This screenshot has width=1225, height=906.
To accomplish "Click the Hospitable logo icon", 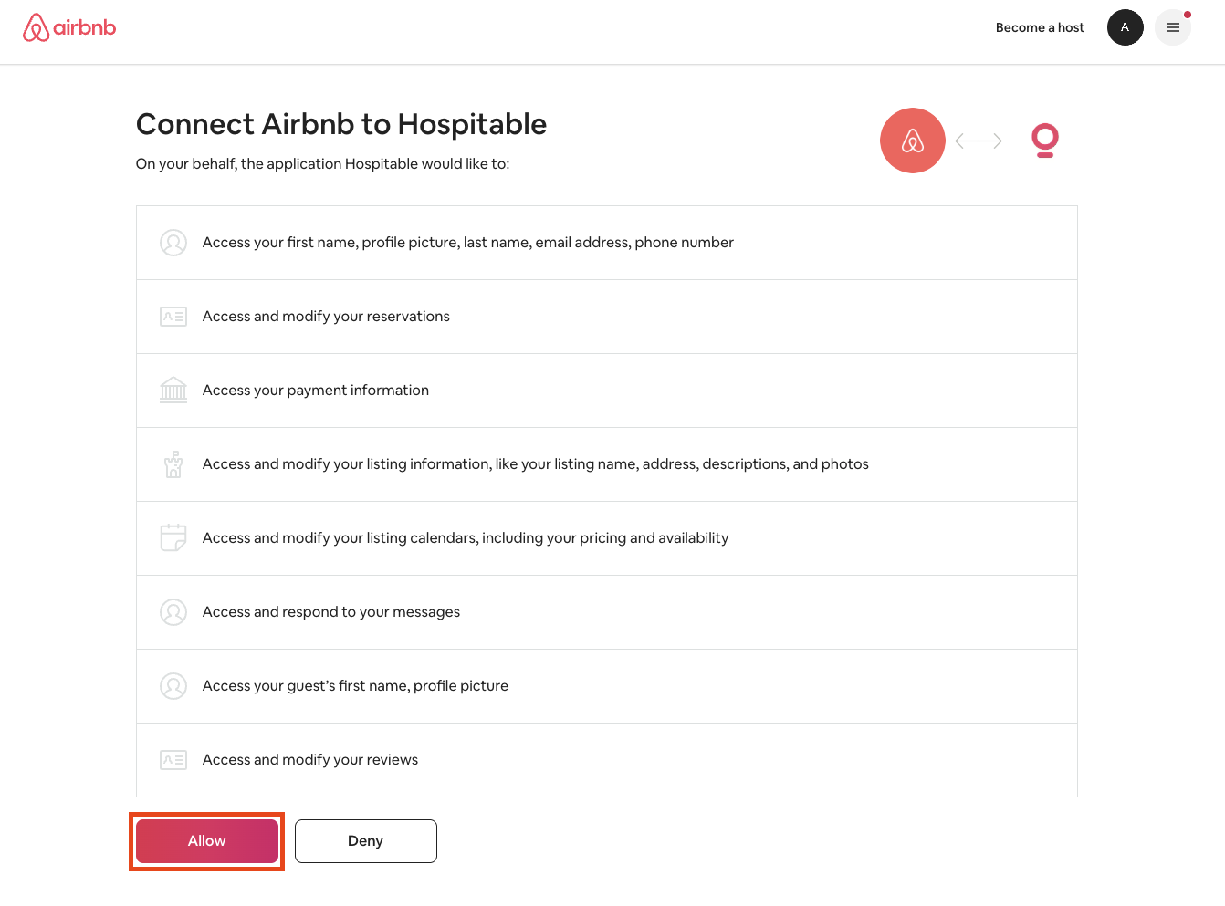I will pos(1044,141).
